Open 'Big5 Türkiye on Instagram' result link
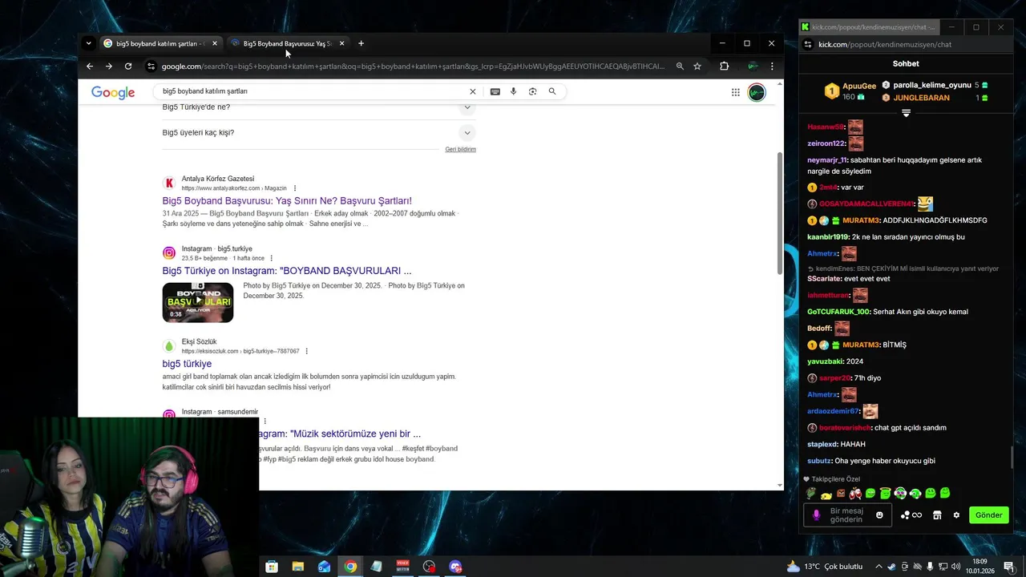 287,271
